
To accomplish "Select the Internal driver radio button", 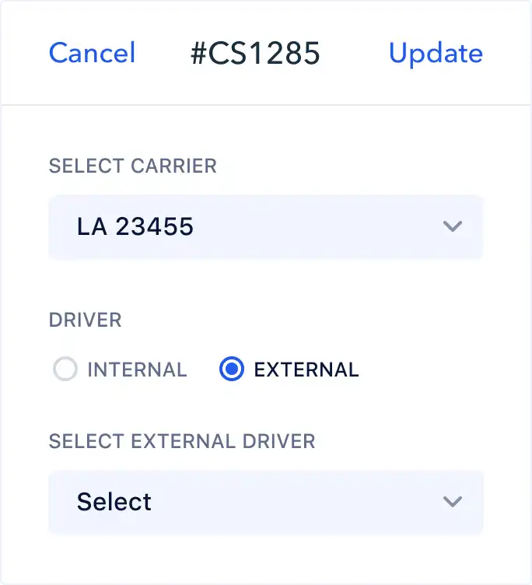I will [65, 370].
